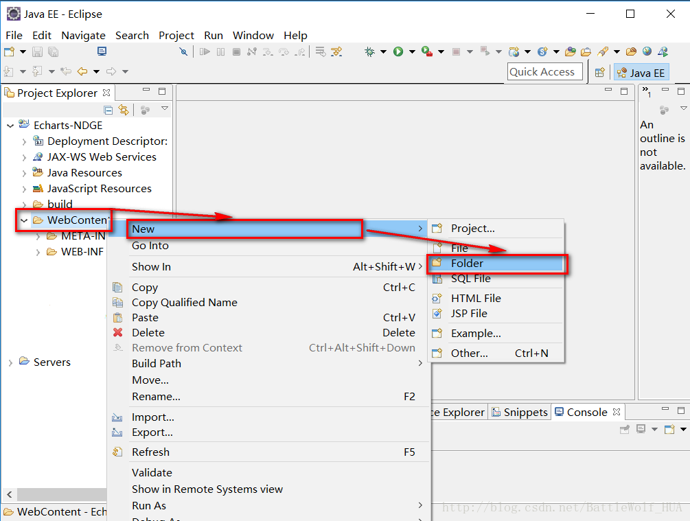
Task: Switch to the Snippets tab
Action: tap(520, 413)
